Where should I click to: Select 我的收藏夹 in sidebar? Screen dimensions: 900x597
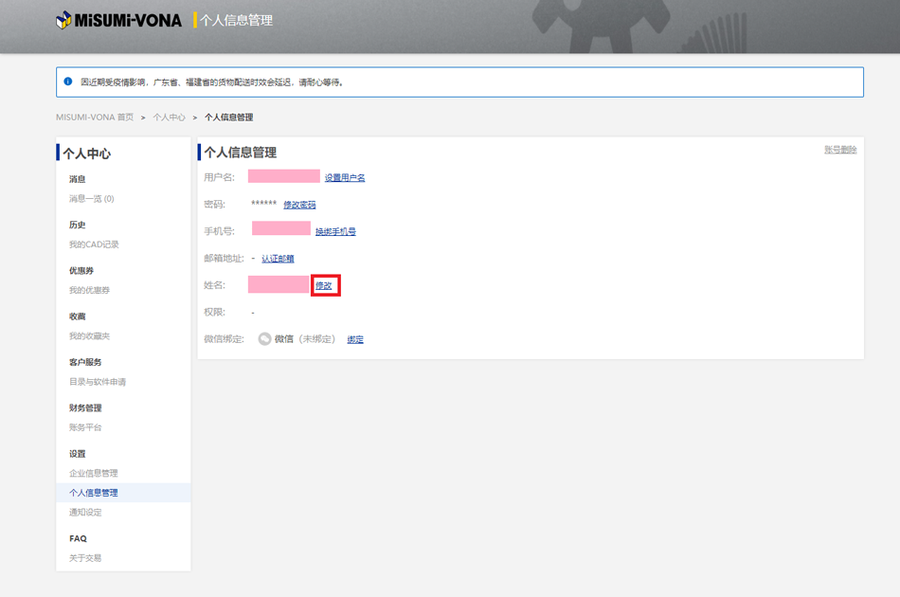[x=89, y=336]
